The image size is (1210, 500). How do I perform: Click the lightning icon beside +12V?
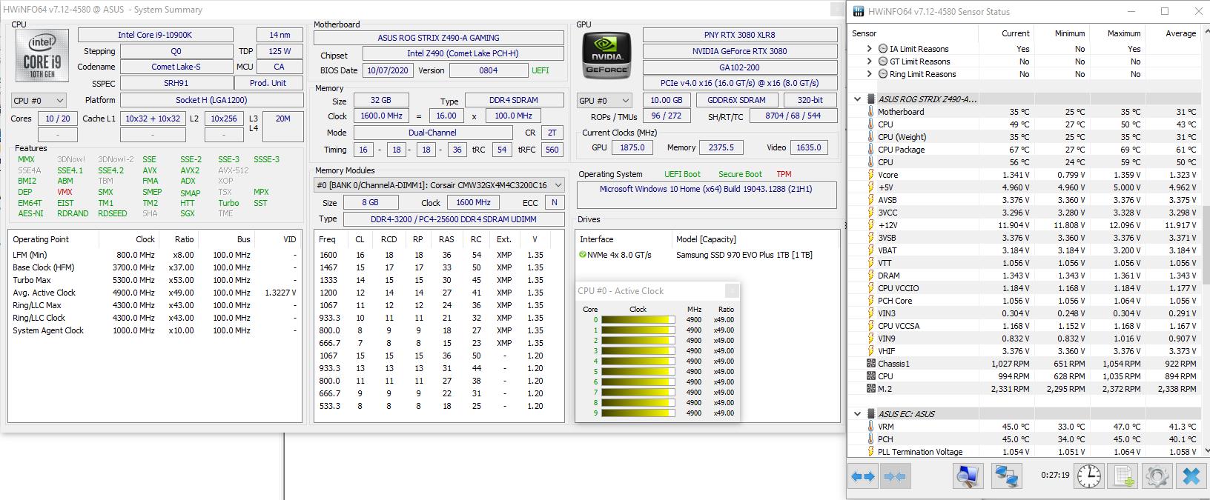pyautogui.click(x=871, y=225)
